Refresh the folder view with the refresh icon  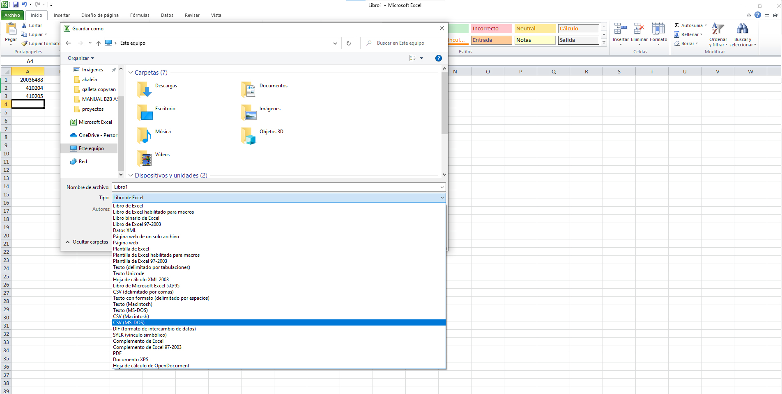(x=348, y=43)
